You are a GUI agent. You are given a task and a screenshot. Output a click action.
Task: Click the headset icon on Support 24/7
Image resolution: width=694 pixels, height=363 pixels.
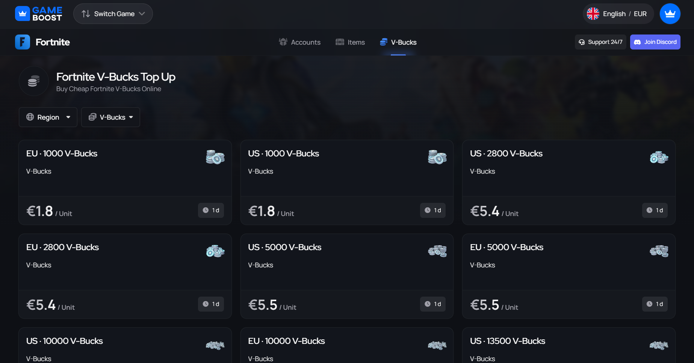tap(582, 42)
